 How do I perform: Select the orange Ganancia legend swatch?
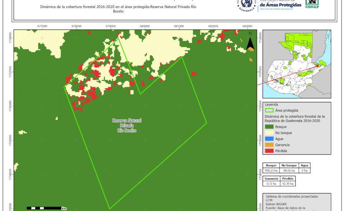point(269,145)
